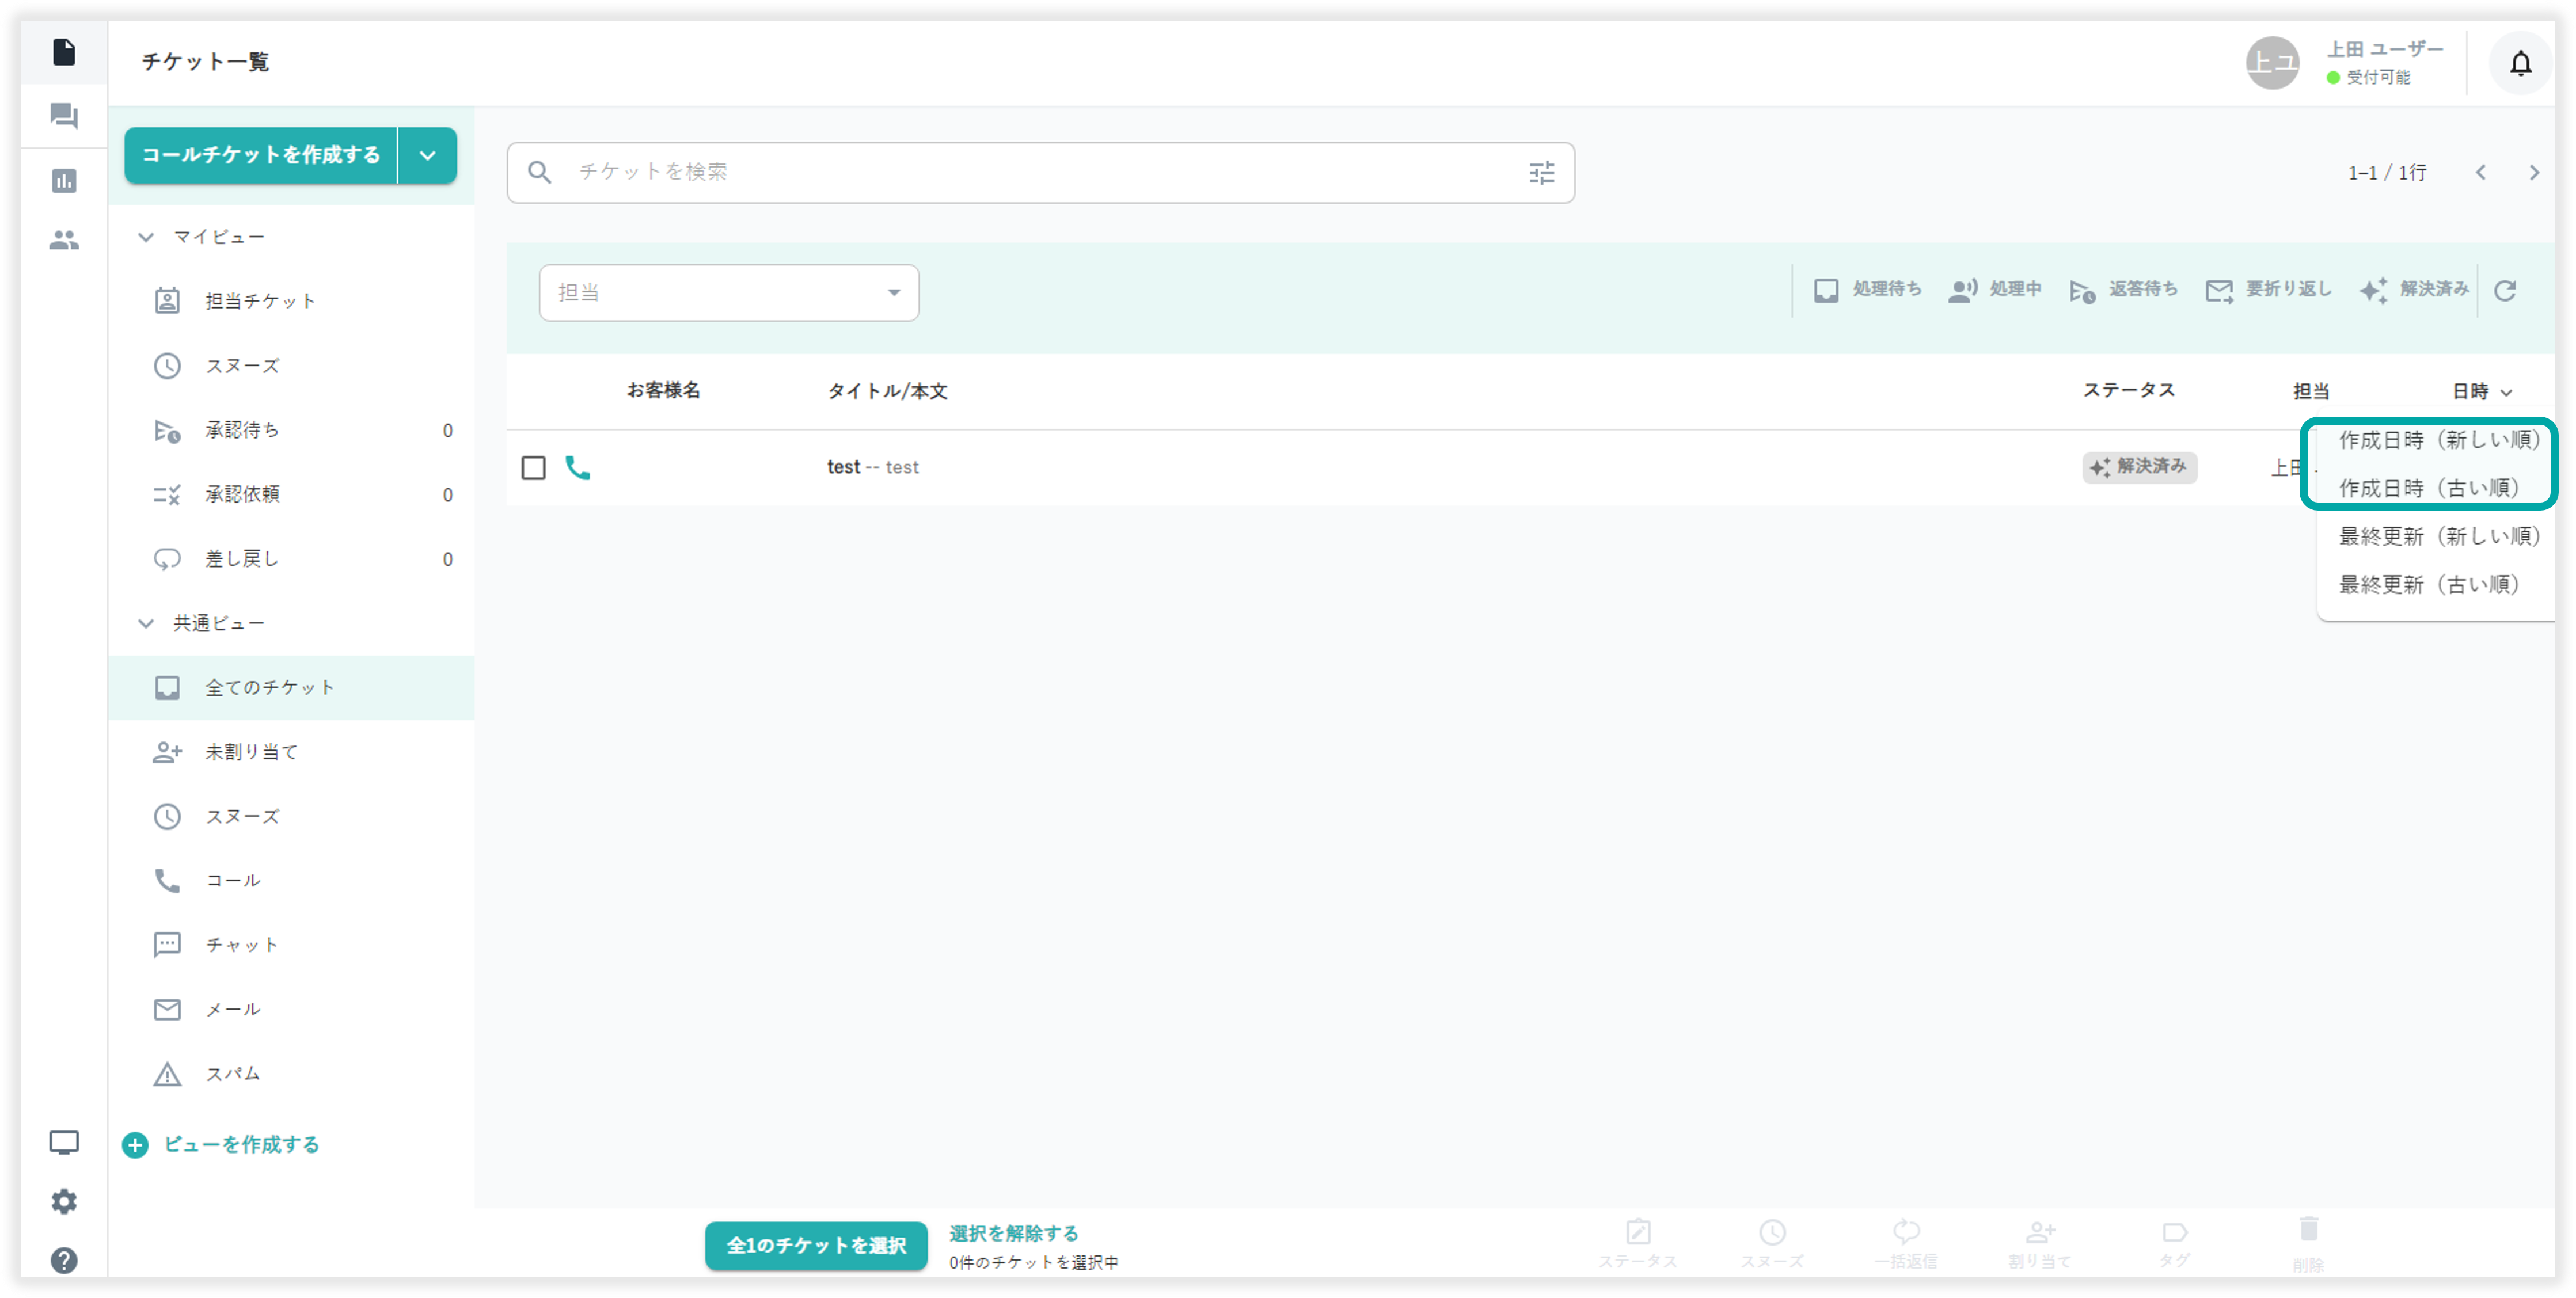Image resolution: width=2576 pixels, height=1298 pixels.
Task: Toggle the 解決済み status filter
Action: pos(2414,290)
